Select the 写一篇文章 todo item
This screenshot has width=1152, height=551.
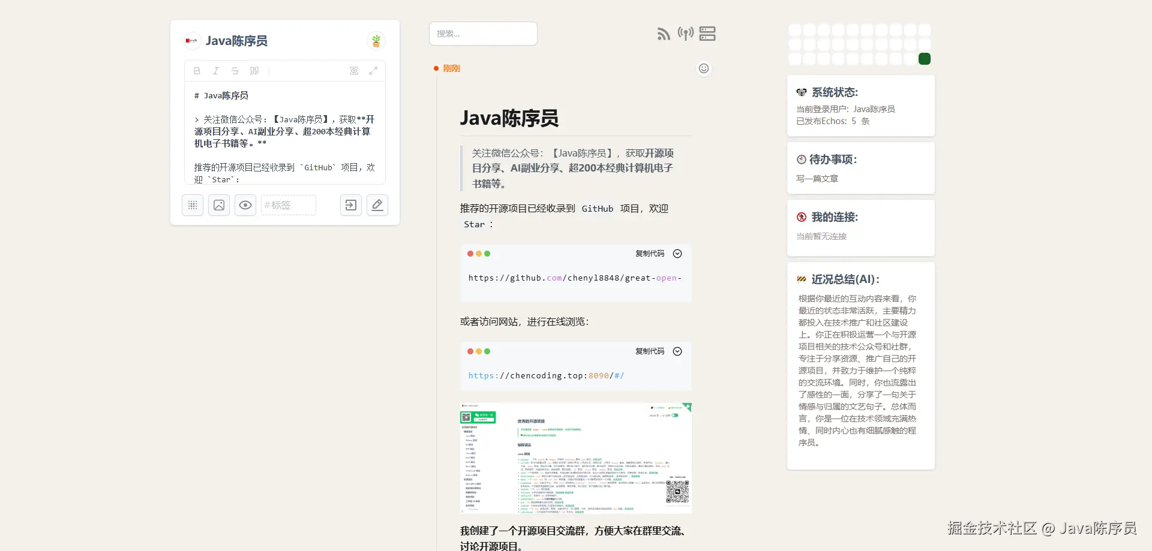point(817,179)
